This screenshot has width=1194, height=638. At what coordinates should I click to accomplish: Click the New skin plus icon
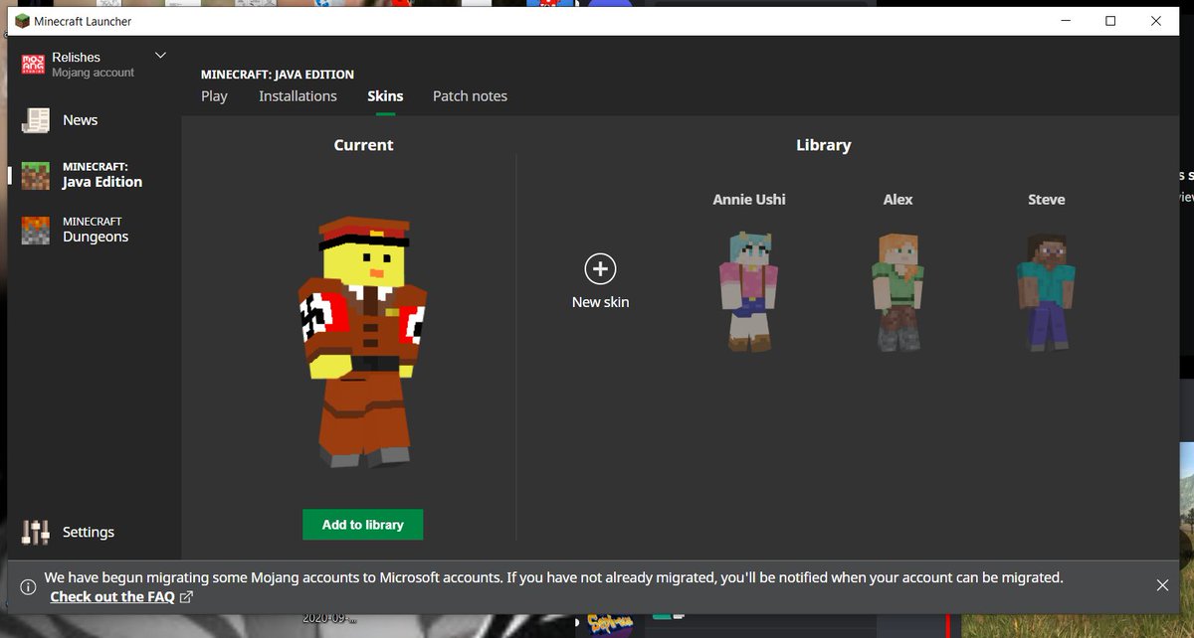600,268
